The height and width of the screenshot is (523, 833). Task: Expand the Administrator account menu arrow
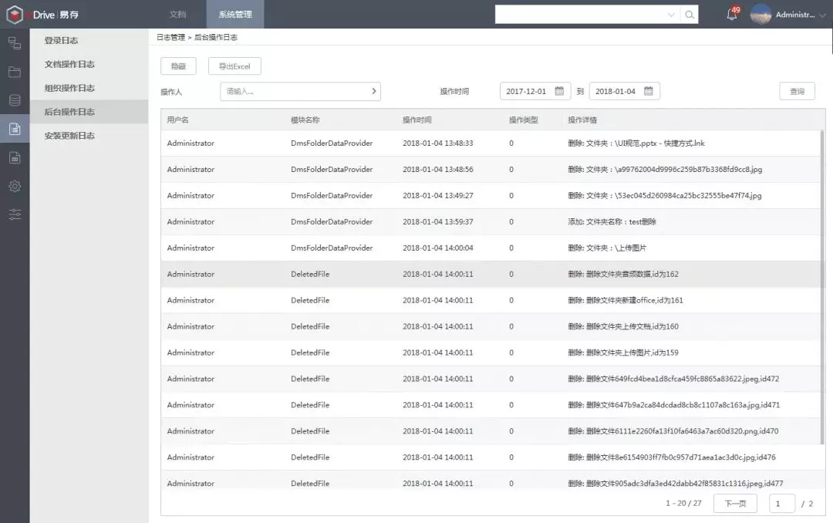pyautogui.click(x=822, y=15)
